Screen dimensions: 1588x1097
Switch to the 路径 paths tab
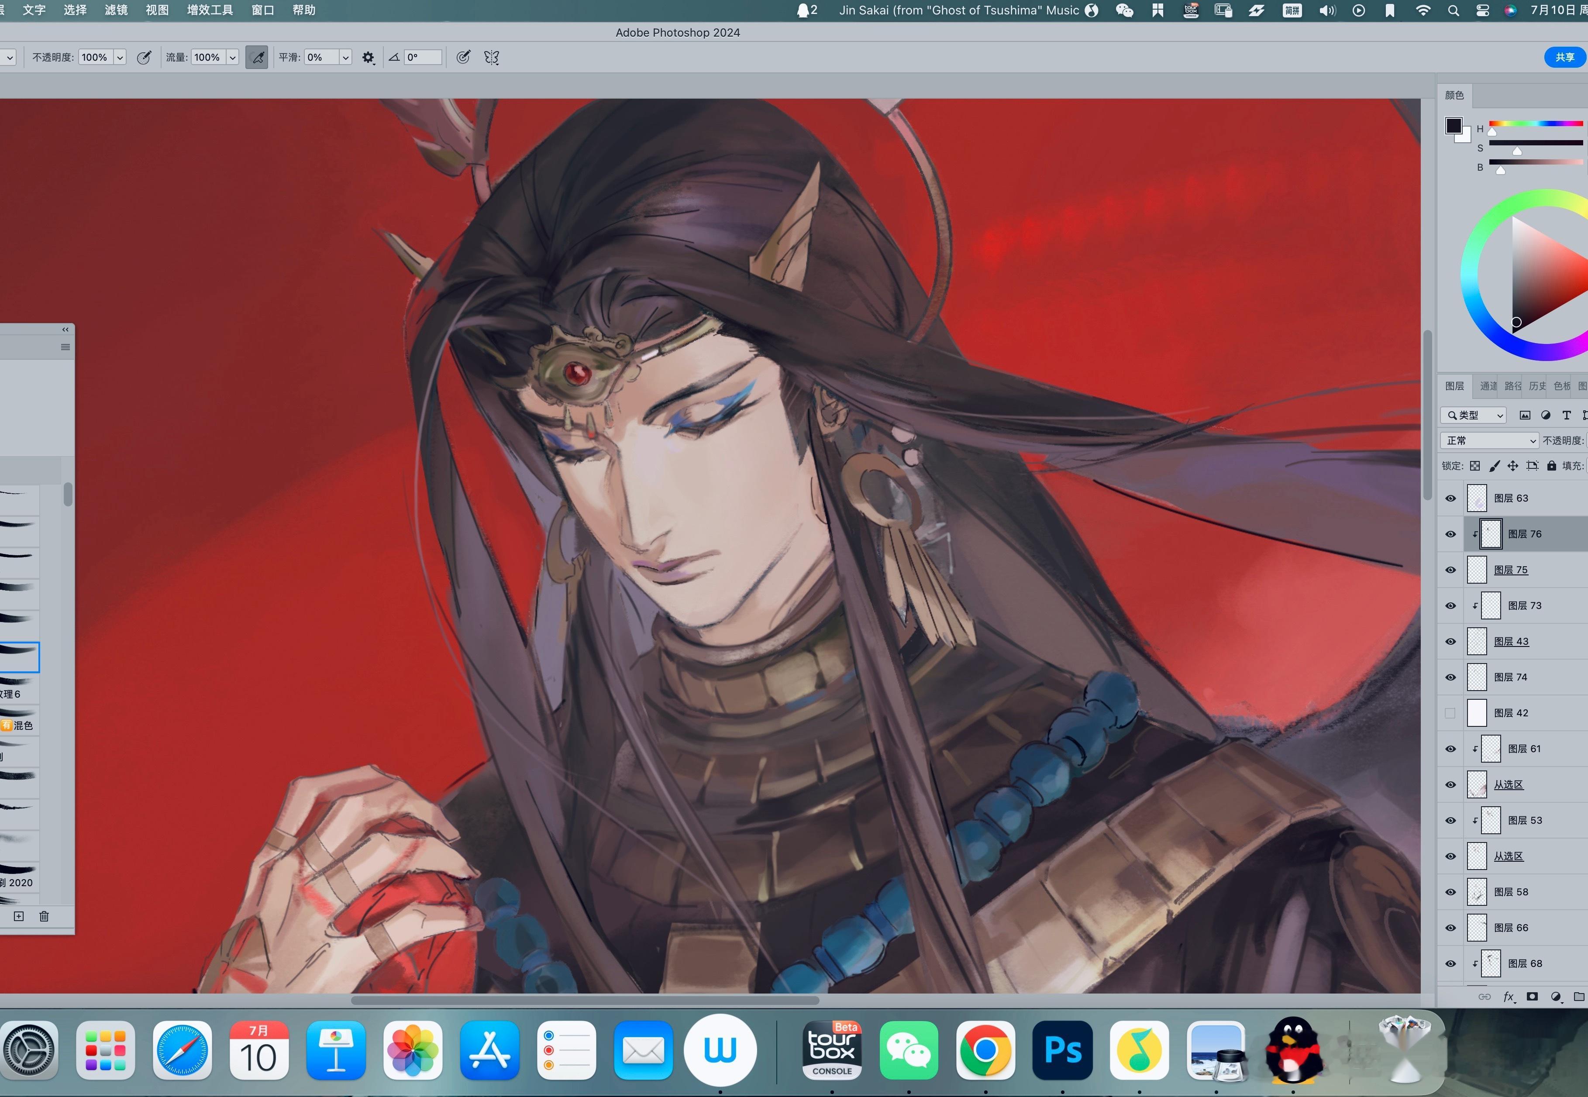click(x=1513, y=386)
